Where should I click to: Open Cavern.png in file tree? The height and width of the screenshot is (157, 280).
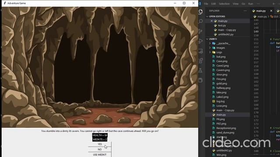pyautogui.click(x=223, y=70)
